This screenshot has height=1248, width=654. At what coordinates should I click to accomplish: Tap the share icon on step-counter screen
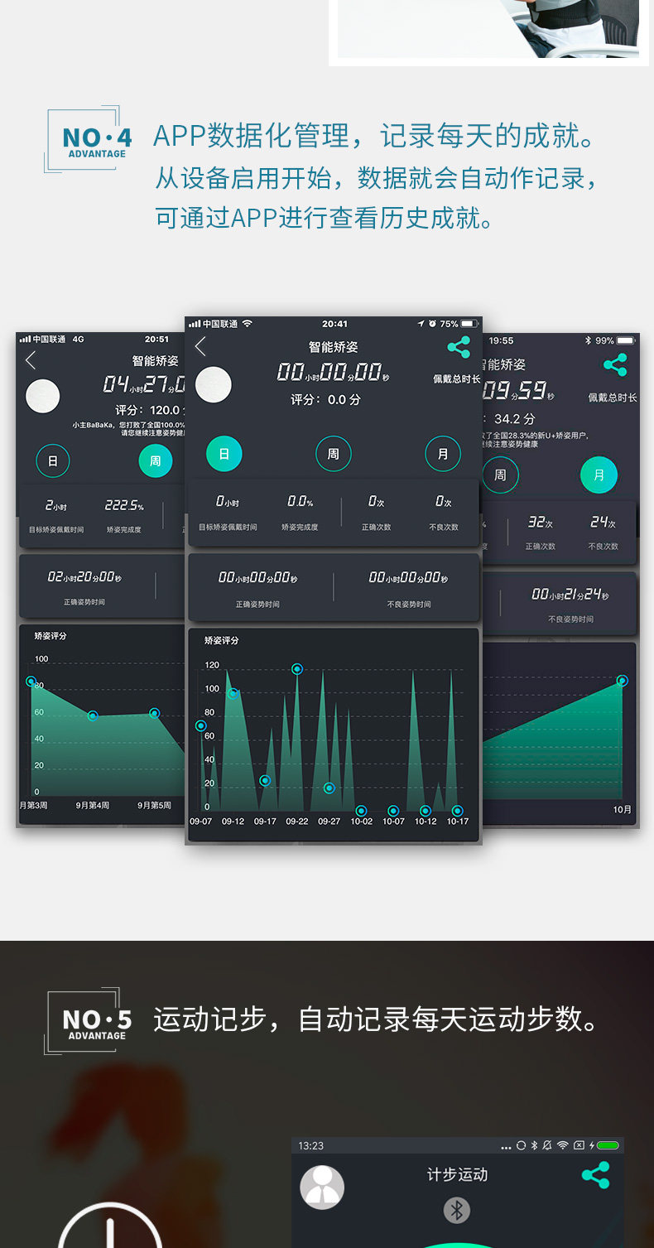(596, 1175)
